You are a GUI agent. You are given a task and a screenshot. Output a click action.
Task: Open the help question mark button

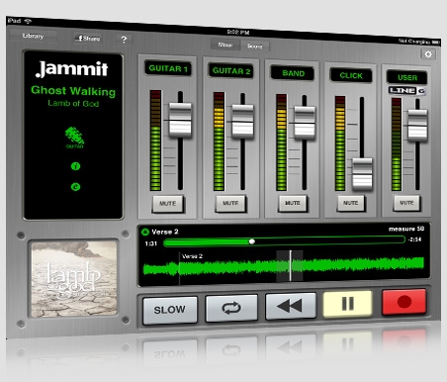[x=124, y=40]
